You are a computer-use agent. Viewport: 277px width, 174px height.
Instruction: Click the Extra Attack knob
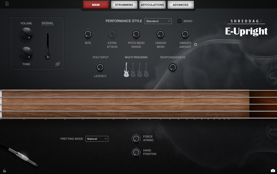point(112,34)
